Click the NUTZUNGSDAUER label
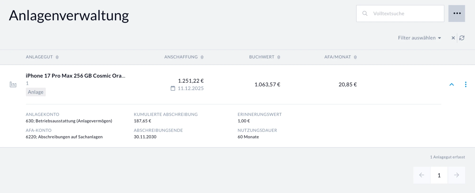475x193 pixels. point(257,130)
